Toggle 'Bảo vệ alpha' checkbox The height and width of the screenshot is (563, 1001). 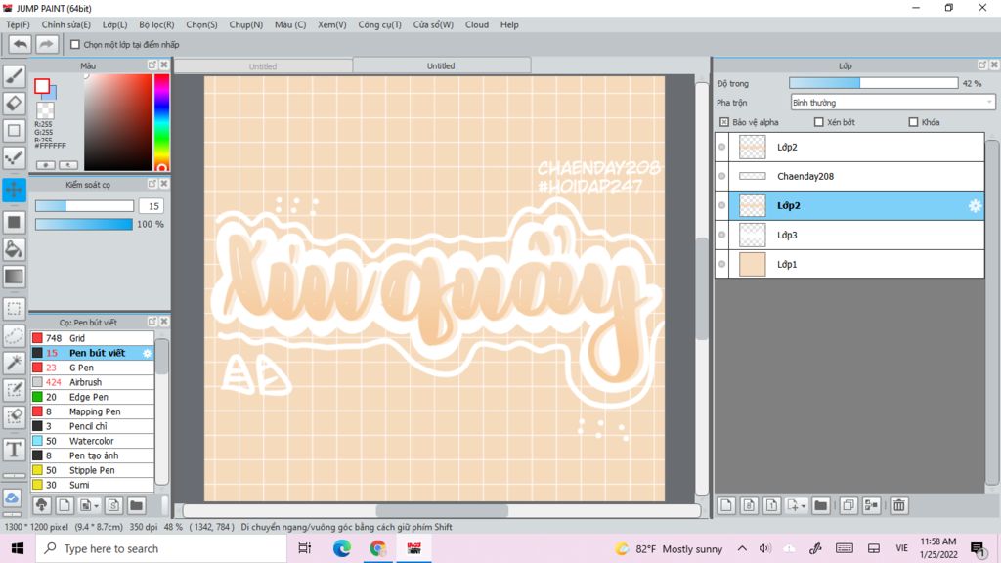[724, 122]
